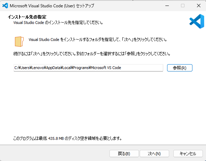Click the 参照(R) browse button
The width and height of the screenshot is (206, 161).
click(x=180, y=68)
